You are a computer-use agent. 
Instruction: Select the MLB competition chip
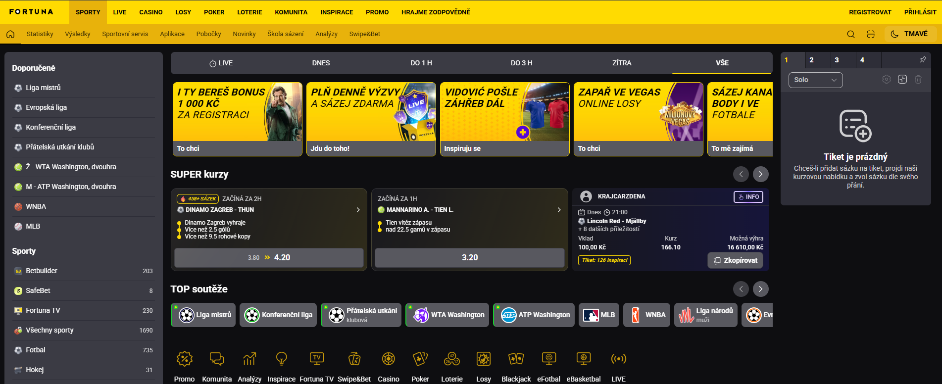pyautogui.click(x=599, y=315)
